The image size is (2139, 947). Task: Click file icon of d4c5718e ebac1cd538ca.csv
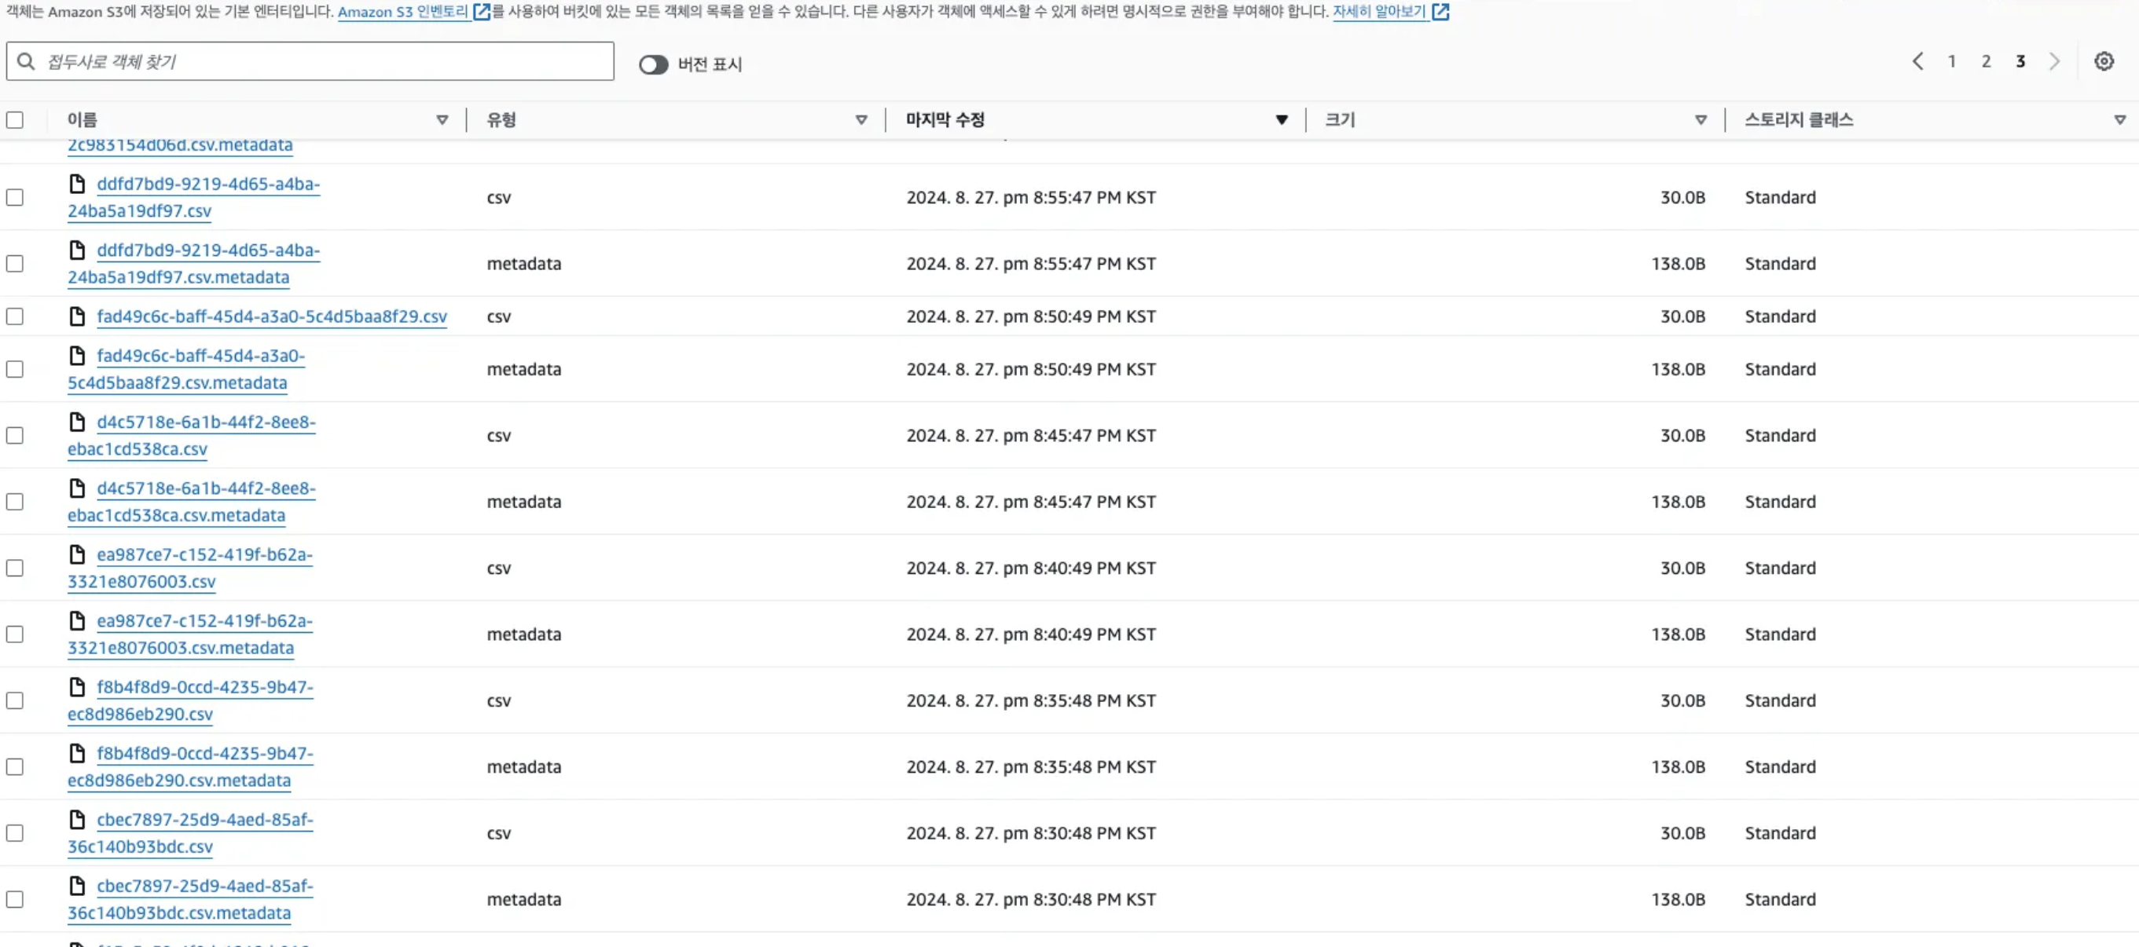[77, 422]
